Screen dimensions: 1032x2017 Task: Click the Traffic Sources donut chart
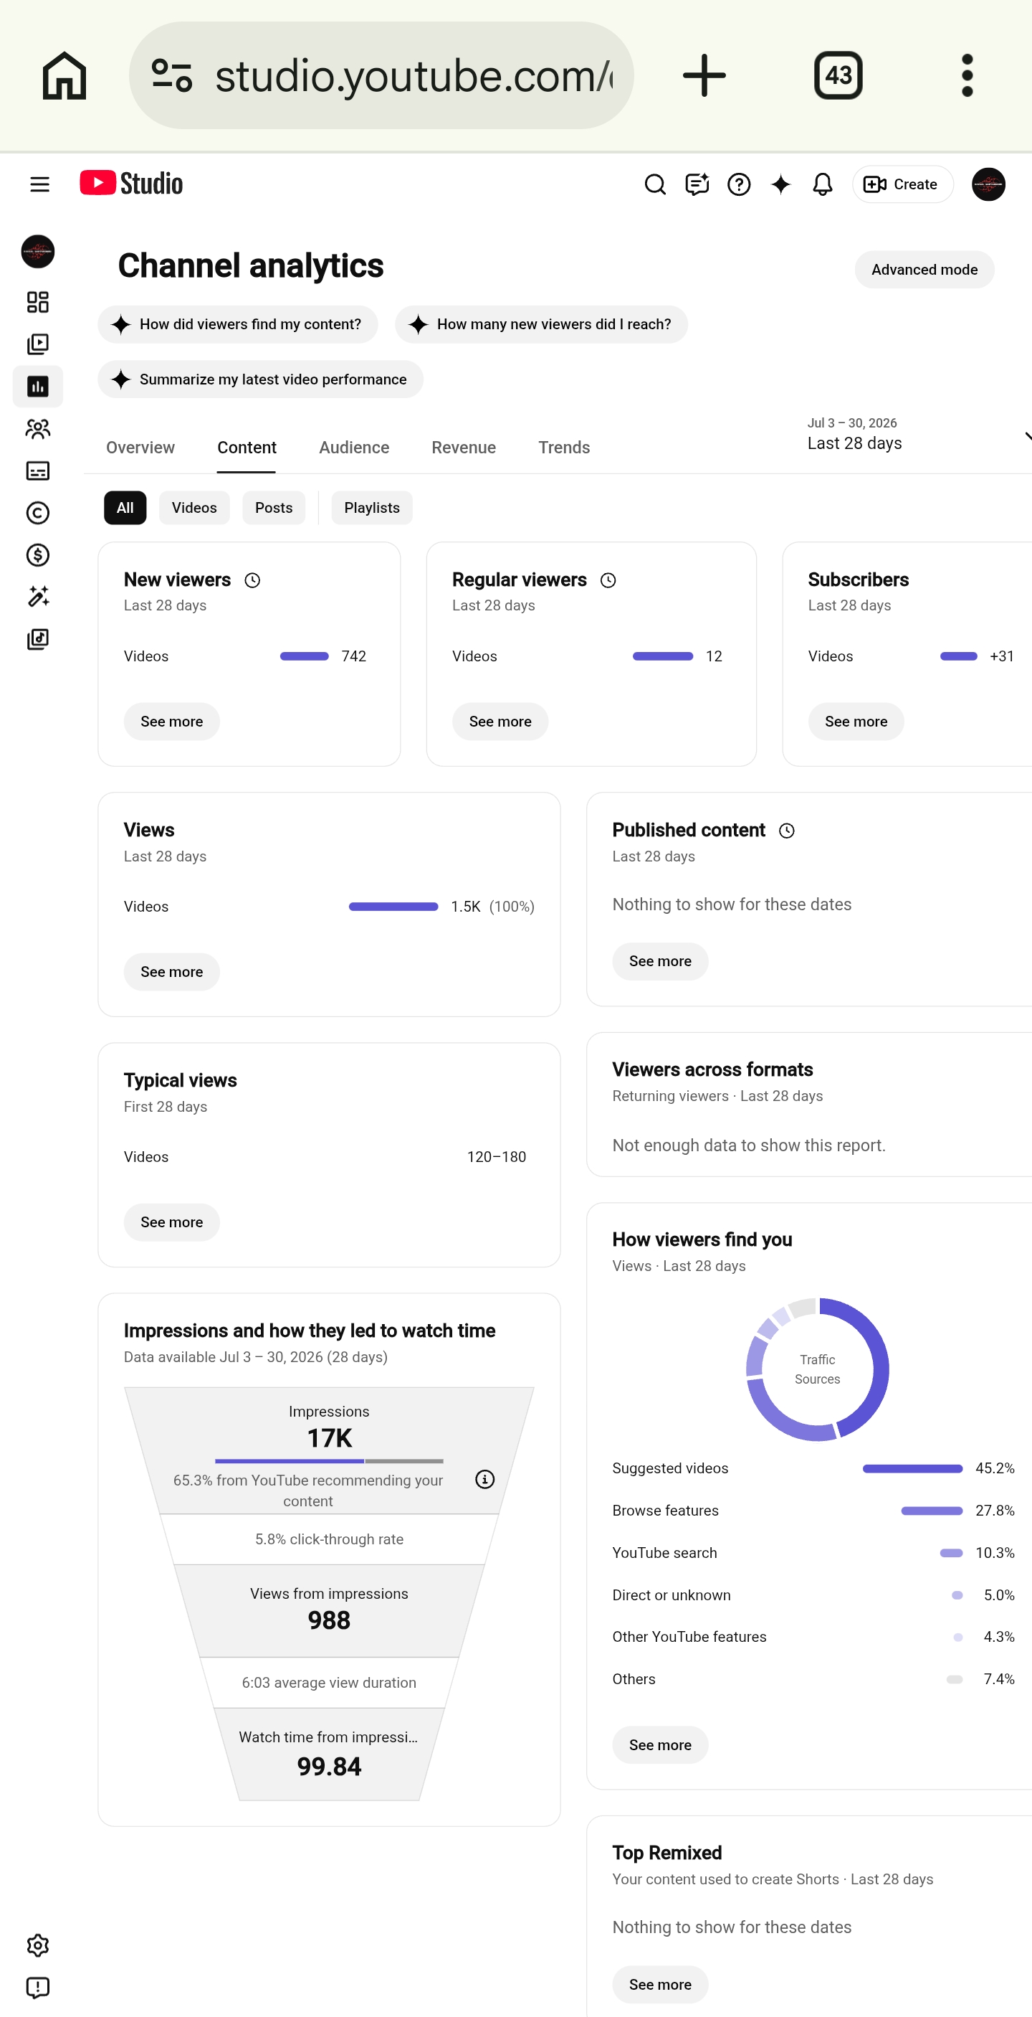tap(817, 1369)
